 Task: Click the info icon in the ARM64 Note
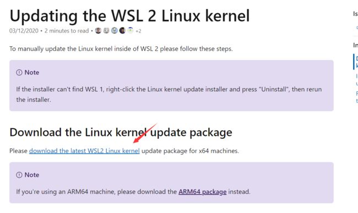pyautogui.click(x=19, y=175)
